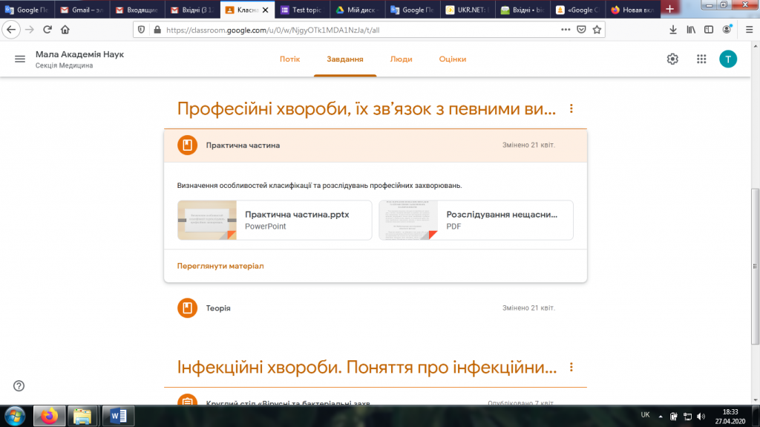Open the Library bookshelf icon
Image resolution: width=760 pixels, height=427 pixels.
pos(691,30)
